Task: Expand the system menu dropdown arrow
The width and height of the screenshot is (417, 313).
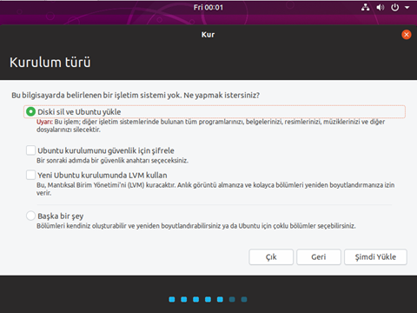Action: pos(407,8)
